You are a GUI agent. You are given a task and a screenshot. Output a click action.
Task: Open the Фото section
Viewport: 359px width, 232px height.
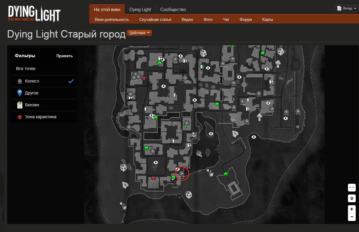[x=208, y=19]
